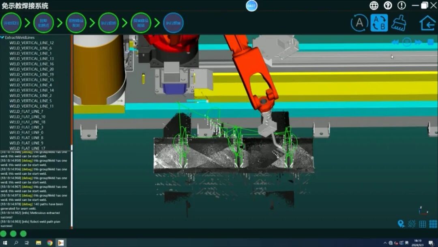Select the circular A loop mode icon
Image resolution: width=438 pixels, height=247 pixels.
tap(359, 23)
